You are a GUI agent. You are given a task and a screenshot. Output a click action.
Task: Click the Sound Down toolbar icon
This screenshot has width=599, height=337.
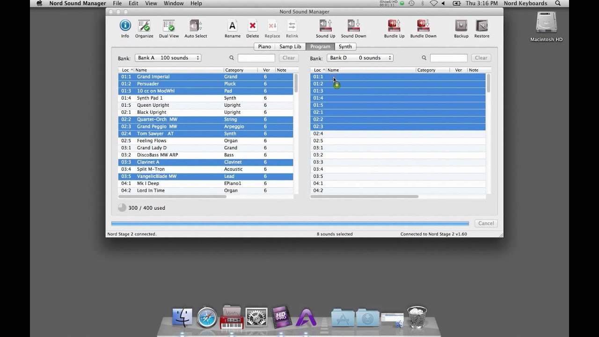(354, 29)
